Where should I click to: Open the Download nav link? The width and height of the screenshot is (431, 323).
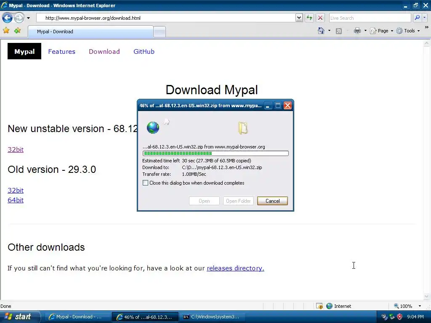[x=104, y=51]
